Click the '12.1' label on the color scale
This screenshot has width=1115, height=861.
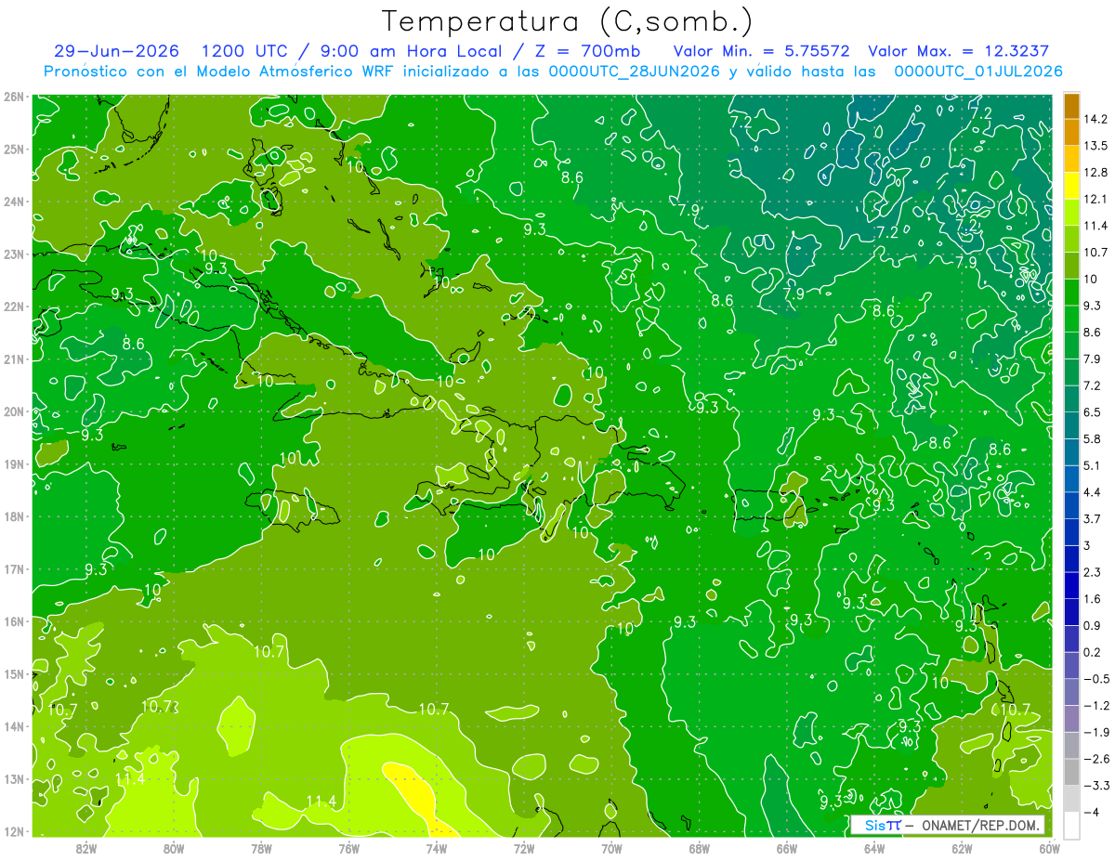click(x=1097, y=199)
